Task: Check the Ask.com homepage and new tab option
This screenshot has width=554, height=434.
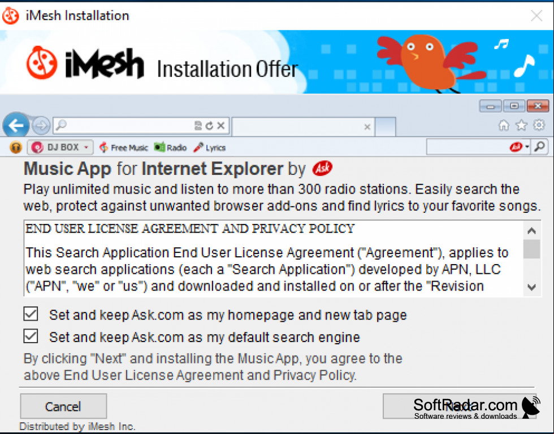Action: [x=31, y=314]
